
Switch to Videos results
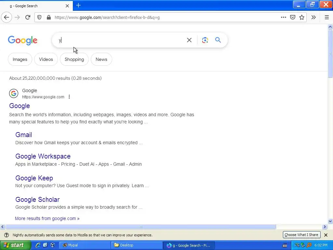(46, 59)
